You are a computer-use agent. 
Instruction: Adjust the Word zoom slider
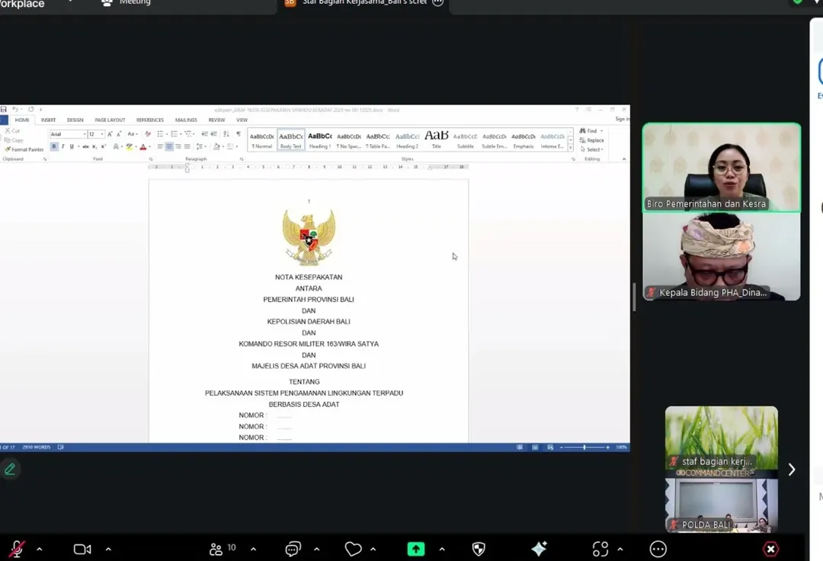(584, 447)
